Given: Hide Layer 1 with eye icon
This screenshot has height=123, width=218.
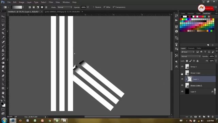Looking at the screenshot, I should point(182,79).
